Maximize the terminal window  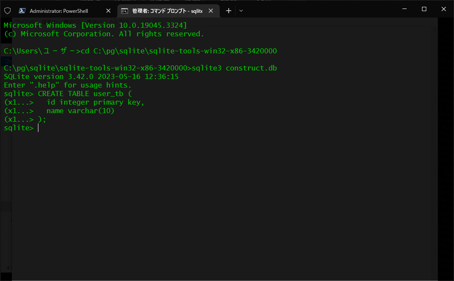tap(424, 9)
